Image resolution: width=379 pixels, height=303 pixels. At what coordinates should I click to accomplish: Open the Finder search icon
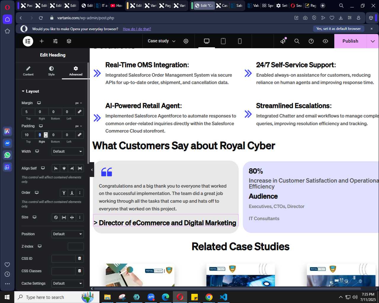pyautogui.click(x=297, y=41)
